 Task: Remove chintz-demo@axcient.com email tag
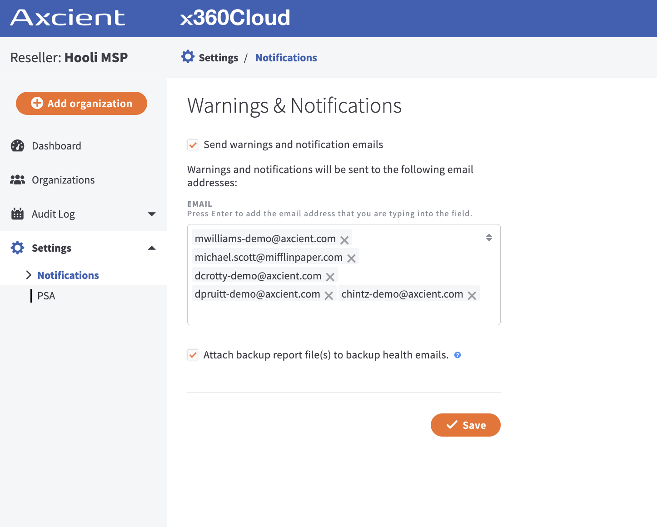click(472, 295)
